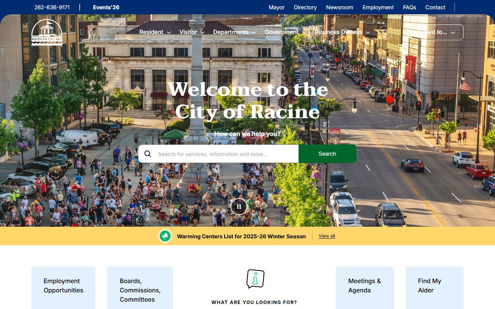The height and width of the screenshot is (309, 495).
Task: Click the green Search button
Action: 328,154
